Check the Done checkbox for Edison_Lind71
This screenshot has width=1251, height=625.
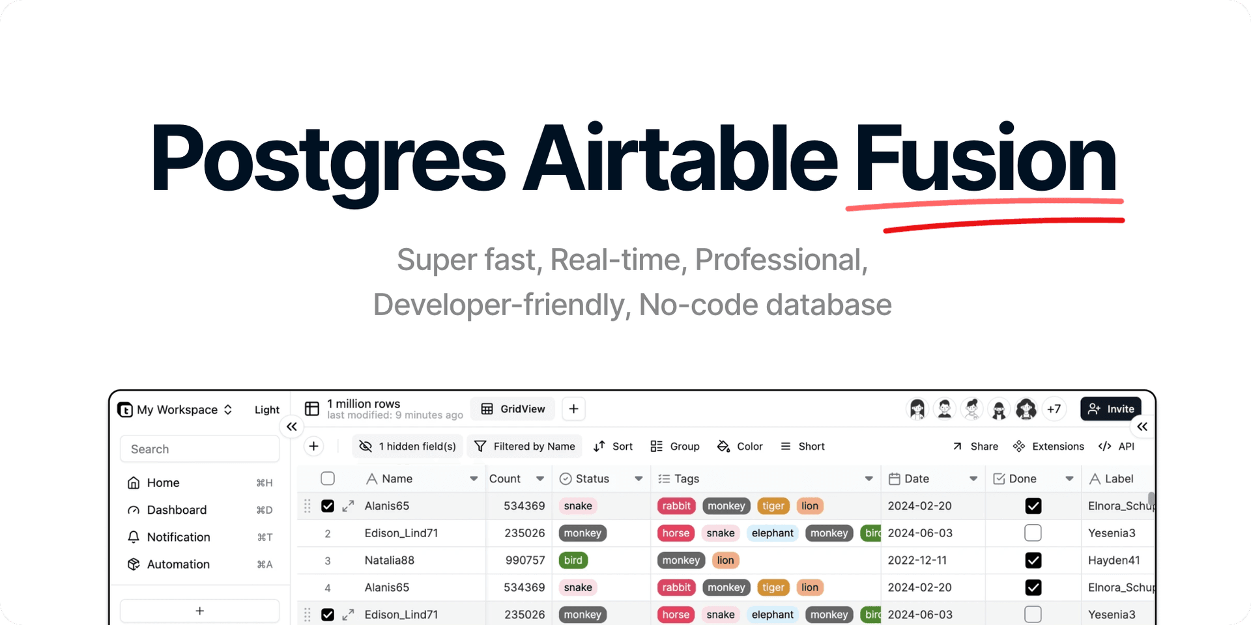point(1033,533)
